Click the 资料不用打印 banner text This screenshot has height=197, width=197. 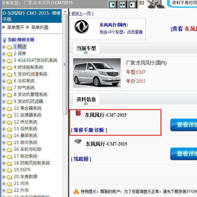tap(184, 3)
